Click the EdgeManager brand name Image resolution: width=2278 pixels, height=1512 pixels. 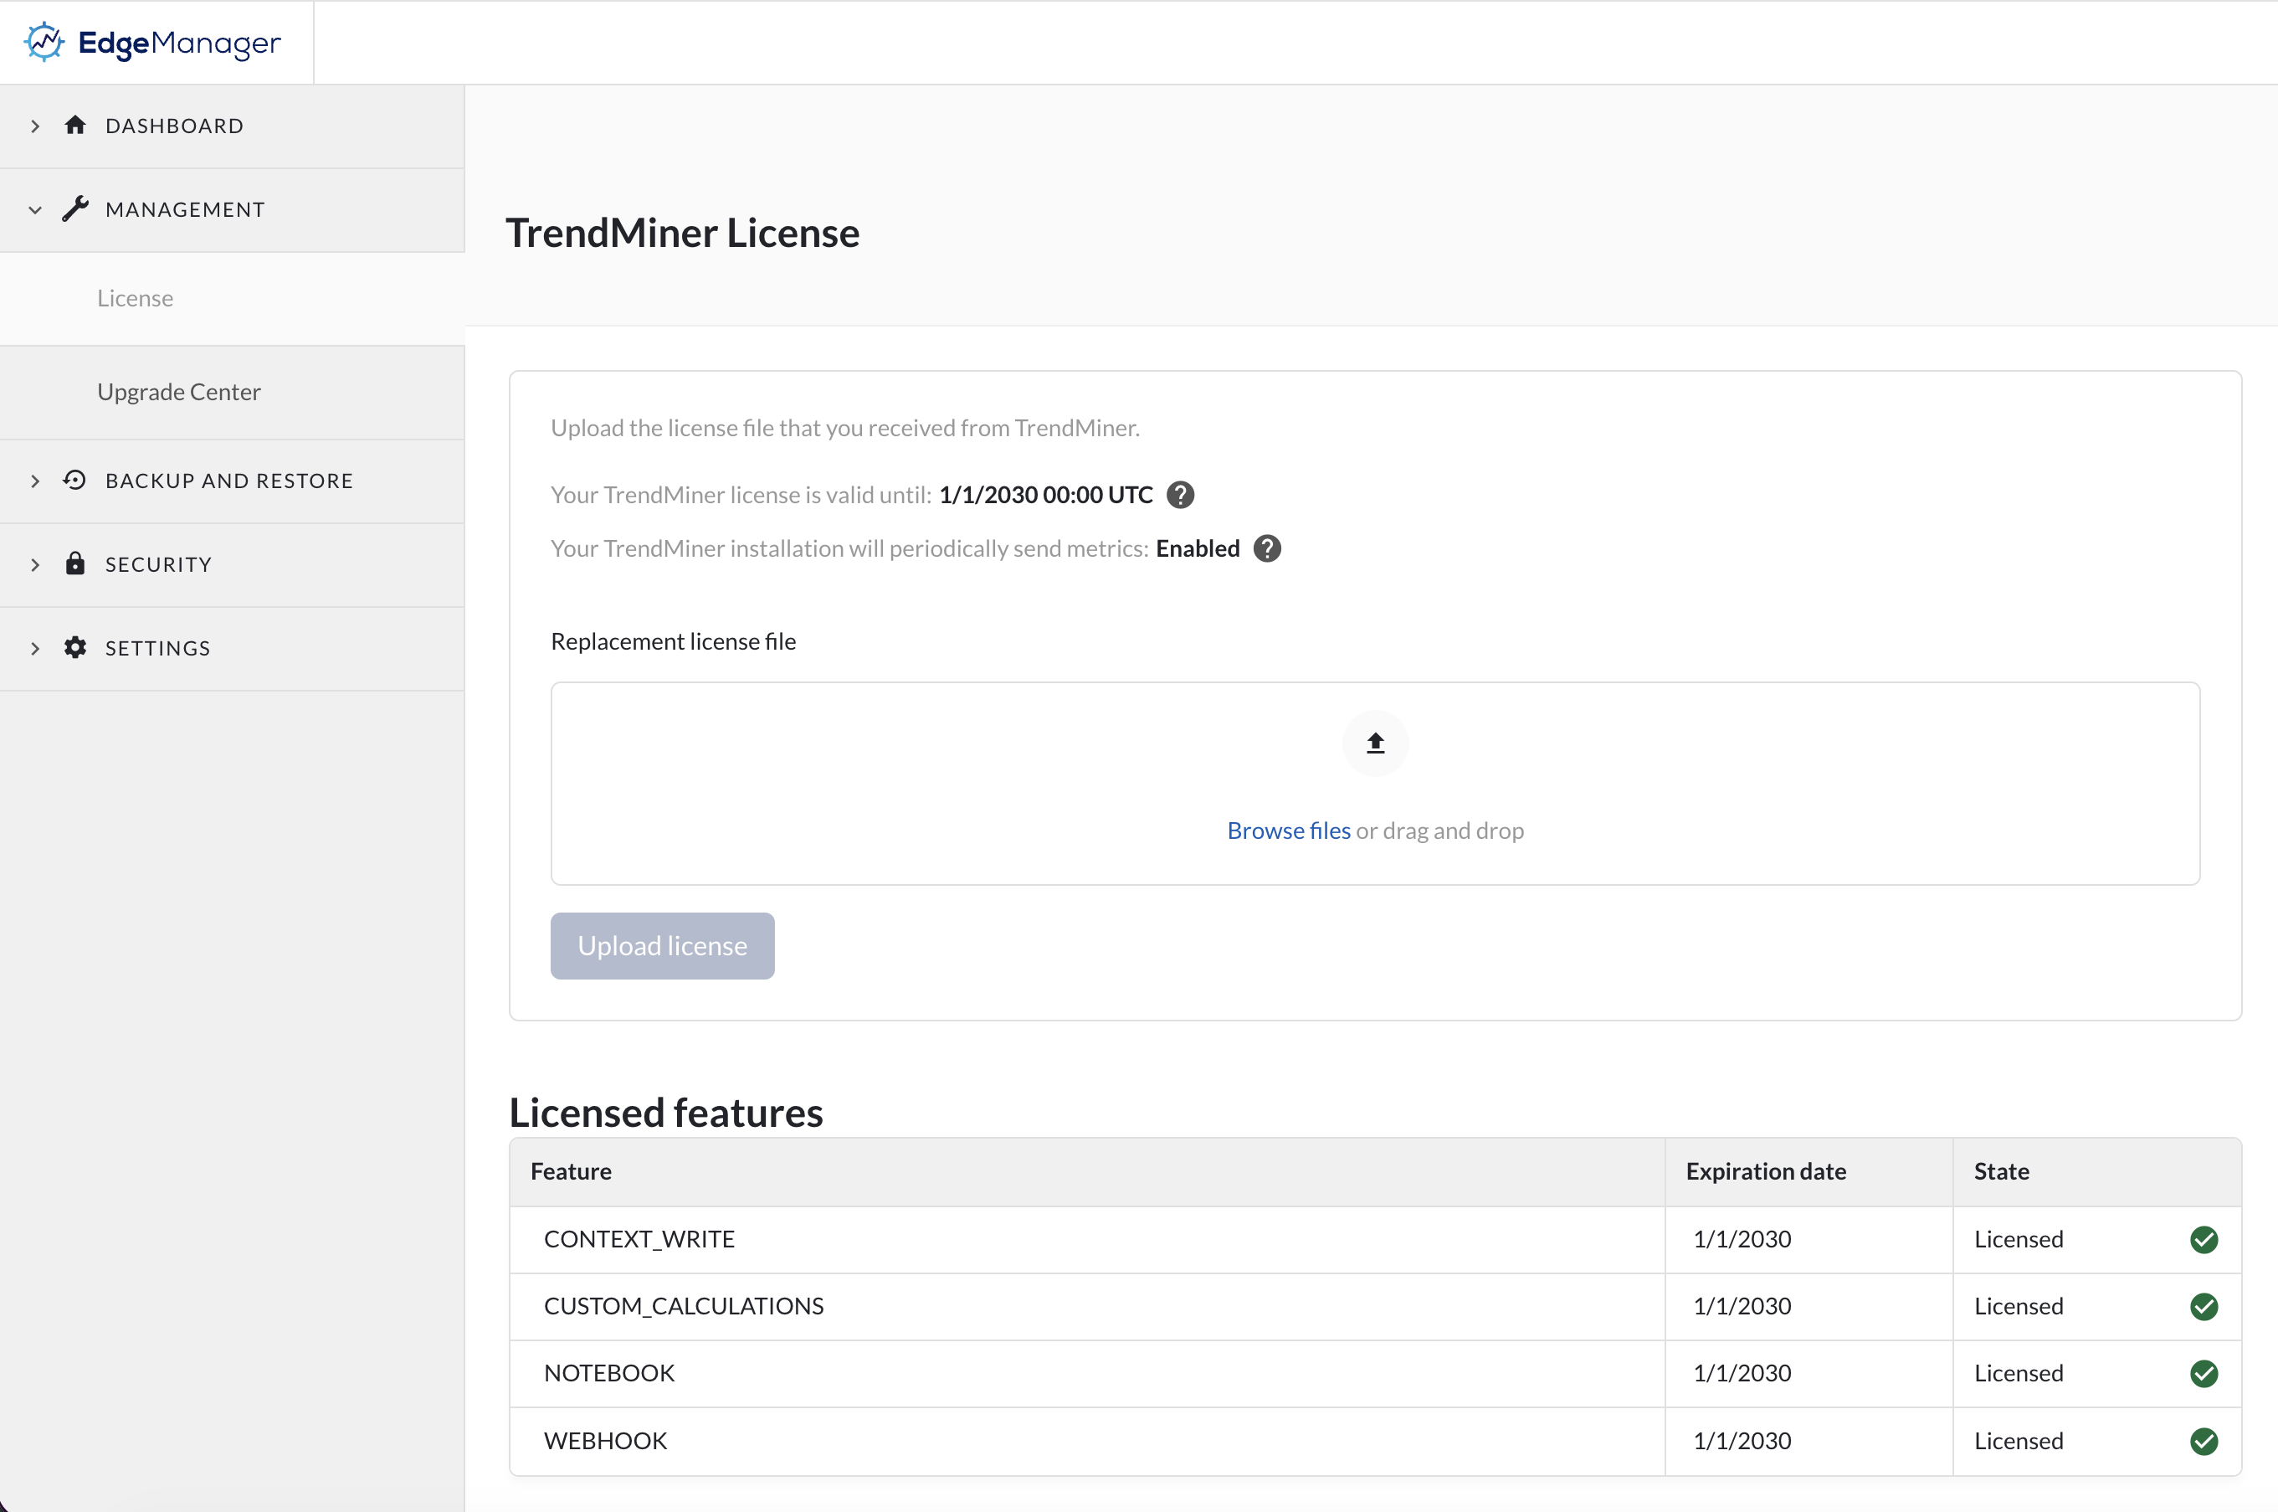(x=180, y=44)
